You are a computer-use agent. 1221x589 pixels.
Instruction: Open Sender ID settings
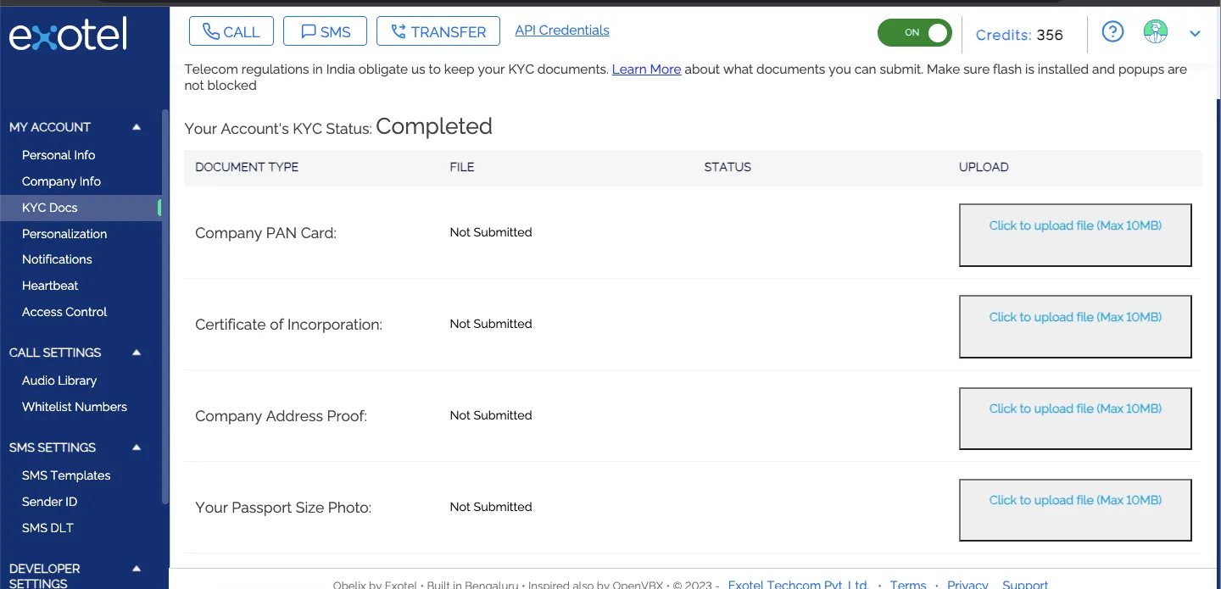click(x=49, y=502)
